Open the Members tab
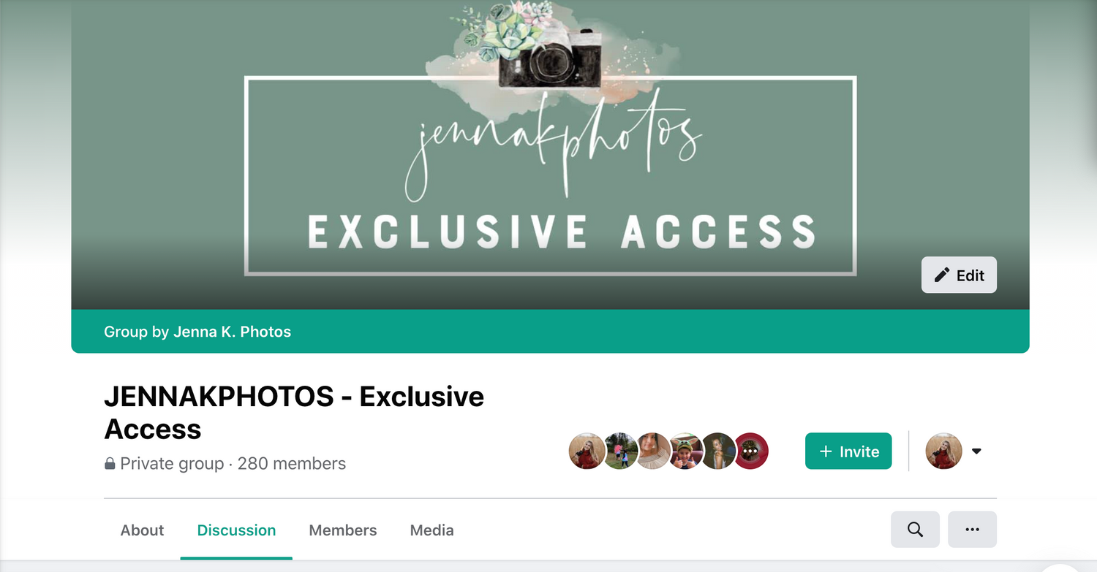This screenshot has height=572, width=1097. pyautogui.click(x=342, y=530)
